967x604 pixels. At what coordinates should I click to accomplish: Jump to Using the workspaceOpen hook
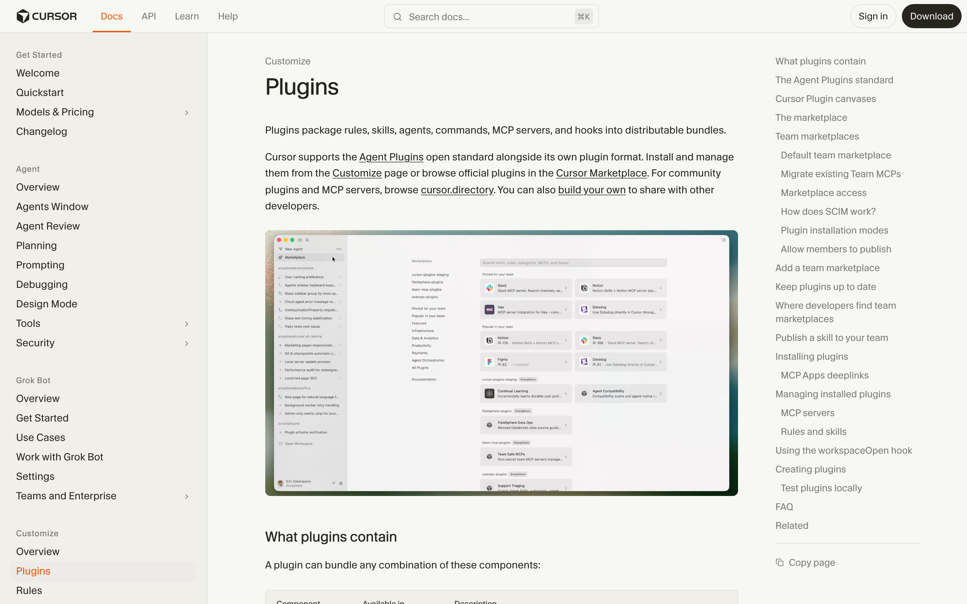[843, 450]
